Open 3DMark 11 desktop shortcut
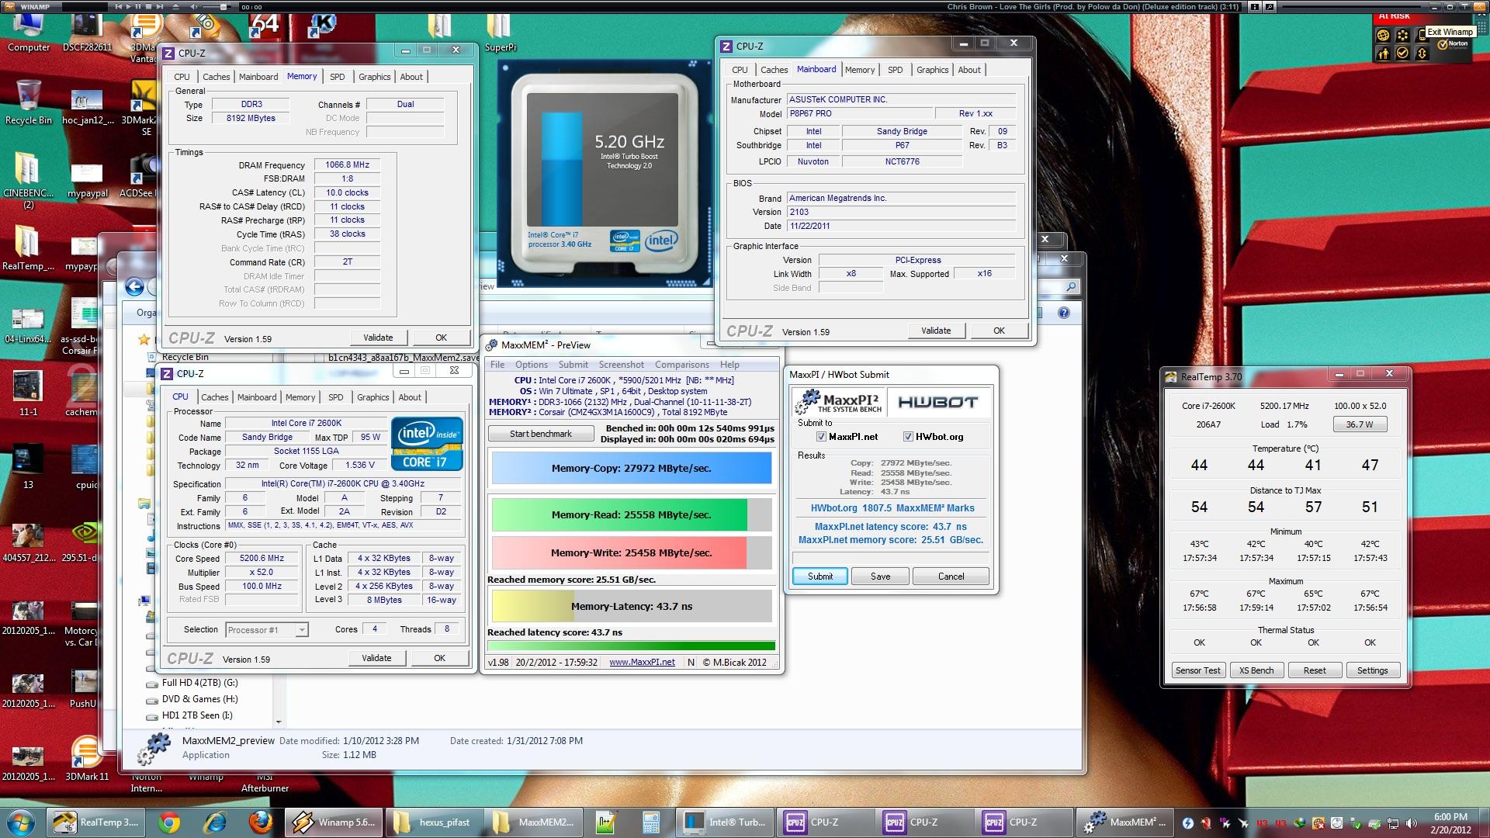The image size is (1490, 838). (87, 758)
